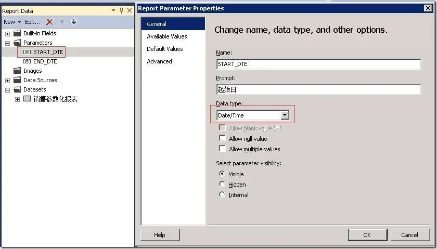
Task: Select the Parameters tree label
Action: (38, 43)
